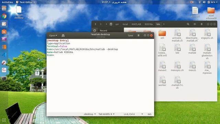Close the Text Editor window
220x124 pixels.
coord(151,35)
